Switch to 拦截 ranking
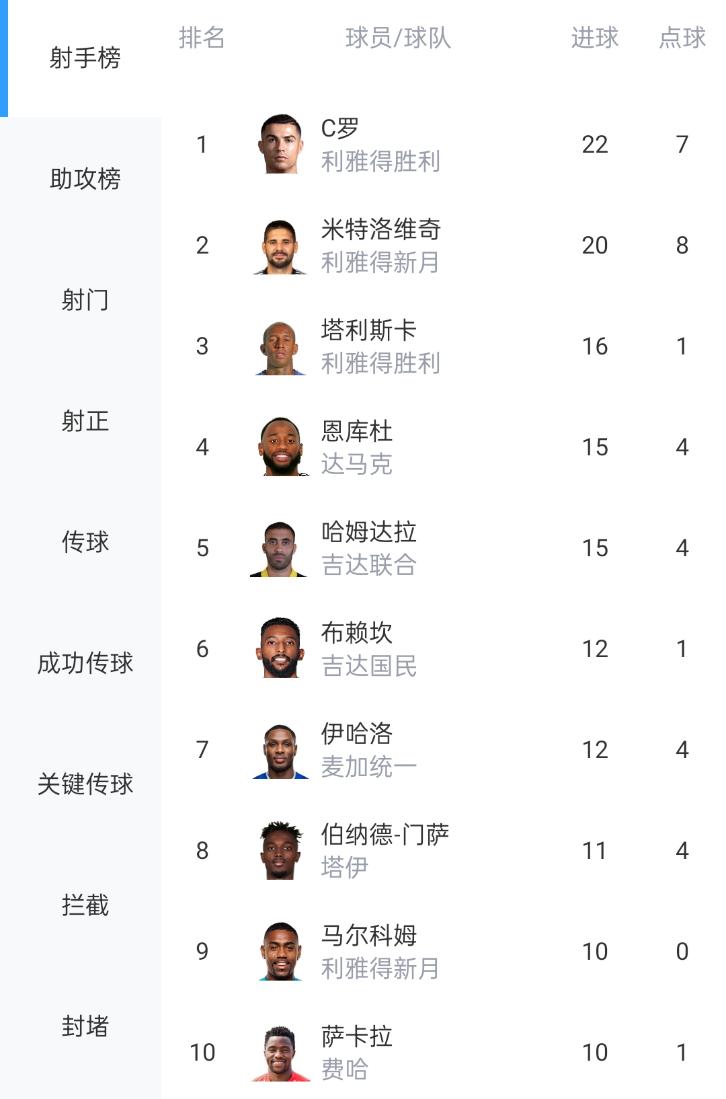The image size is (726, 1099). [85, 905]
